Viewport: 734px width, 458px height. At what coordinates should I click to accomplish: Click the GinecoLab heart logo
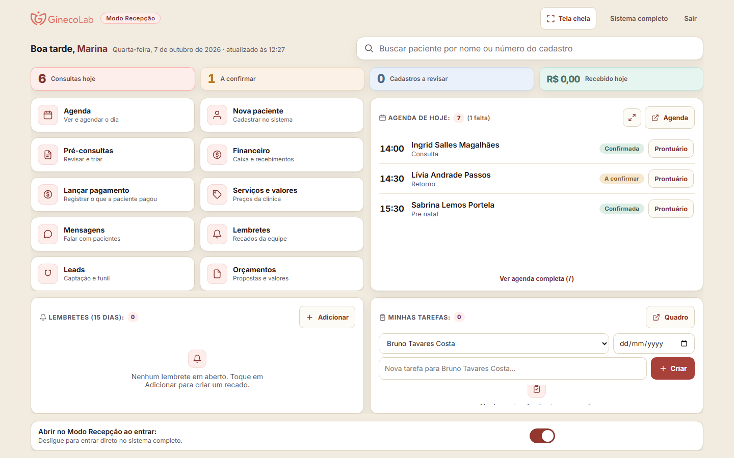tap(38, 18)
